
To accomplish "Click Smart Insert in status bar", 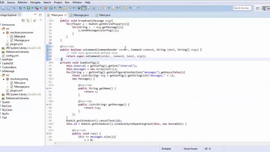I will [x=190, y=149].
